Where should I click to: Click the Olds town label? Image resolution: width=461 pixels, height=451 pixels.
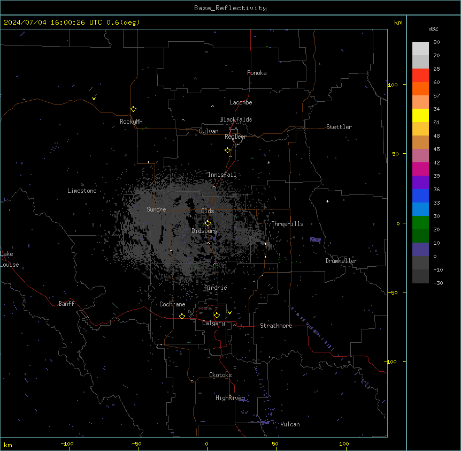click(208, 211)
